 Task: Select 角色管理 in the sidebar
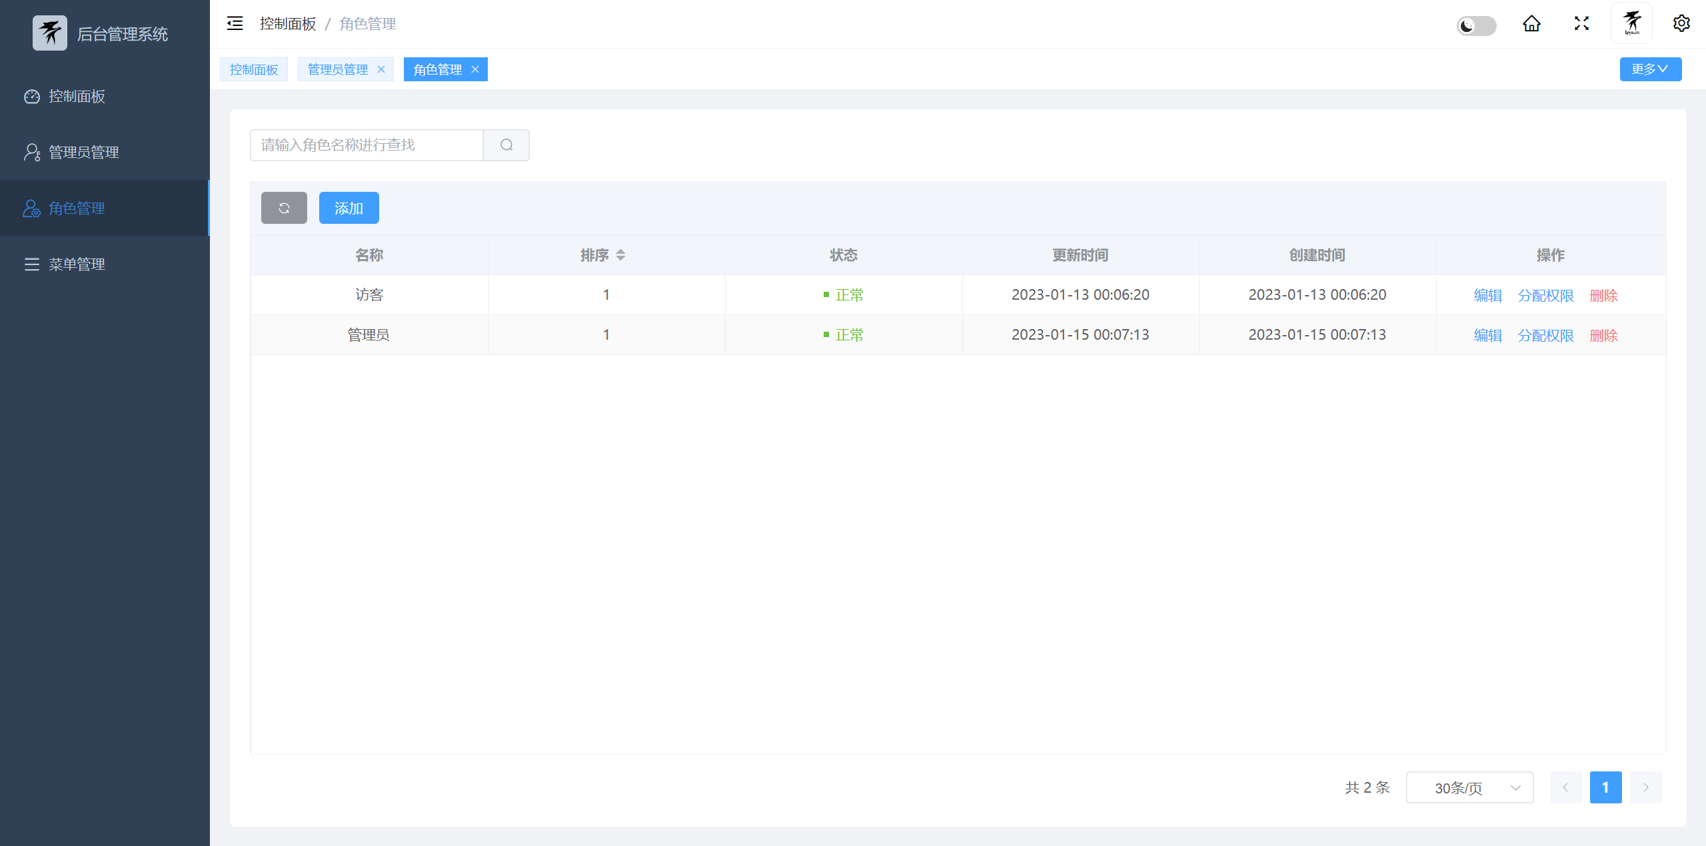(105, 209)
